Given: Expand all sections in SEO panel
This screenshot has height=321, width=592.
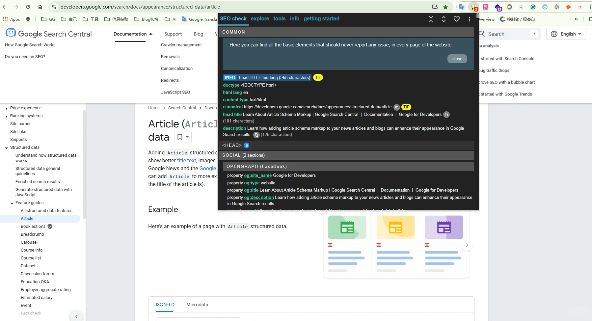Looking at the screenshot, I should [x=444, y=19].
